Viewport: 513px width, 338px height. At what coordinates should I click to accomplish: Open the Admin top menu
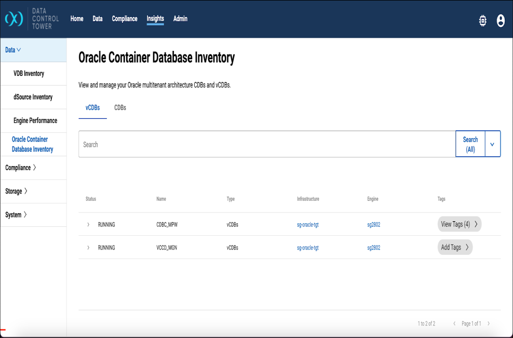pyautogui.click(x=180, y=19)
